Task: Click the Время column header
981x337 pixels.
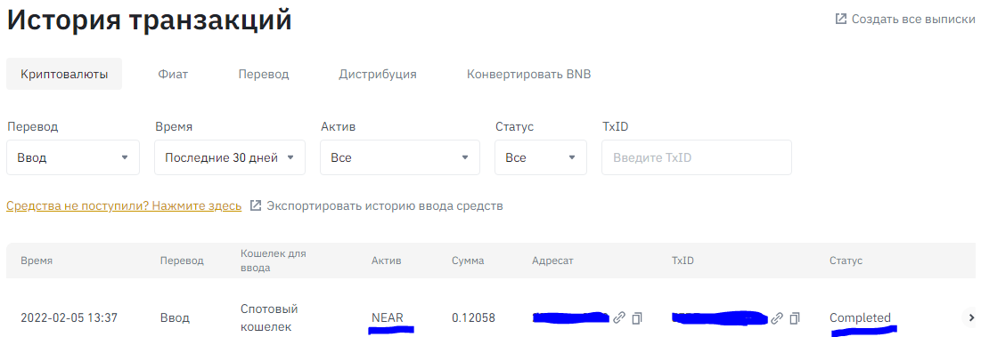Action: pos(37,261)
